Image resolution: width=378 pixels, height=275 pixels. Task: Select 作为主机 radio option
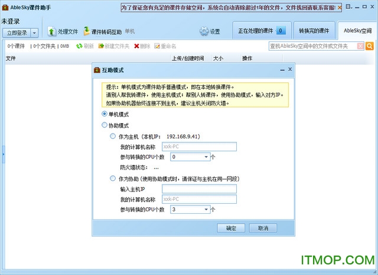click(x=113, y=136)
